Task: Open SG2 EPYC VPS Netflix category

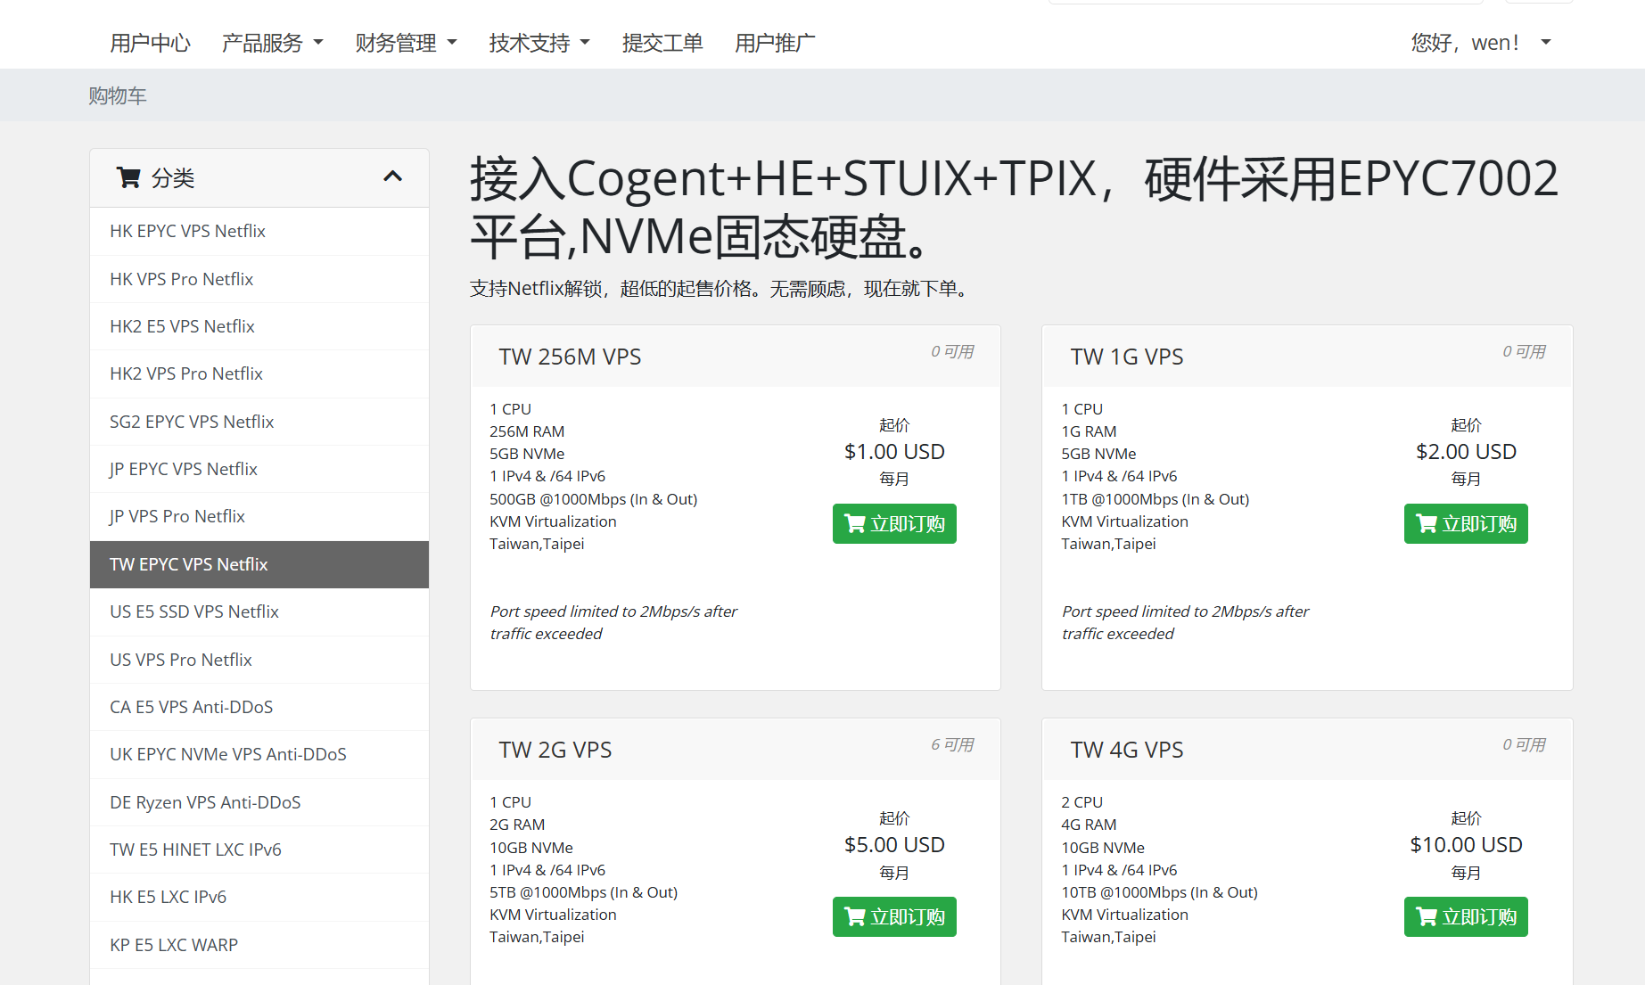Action: 191,422
